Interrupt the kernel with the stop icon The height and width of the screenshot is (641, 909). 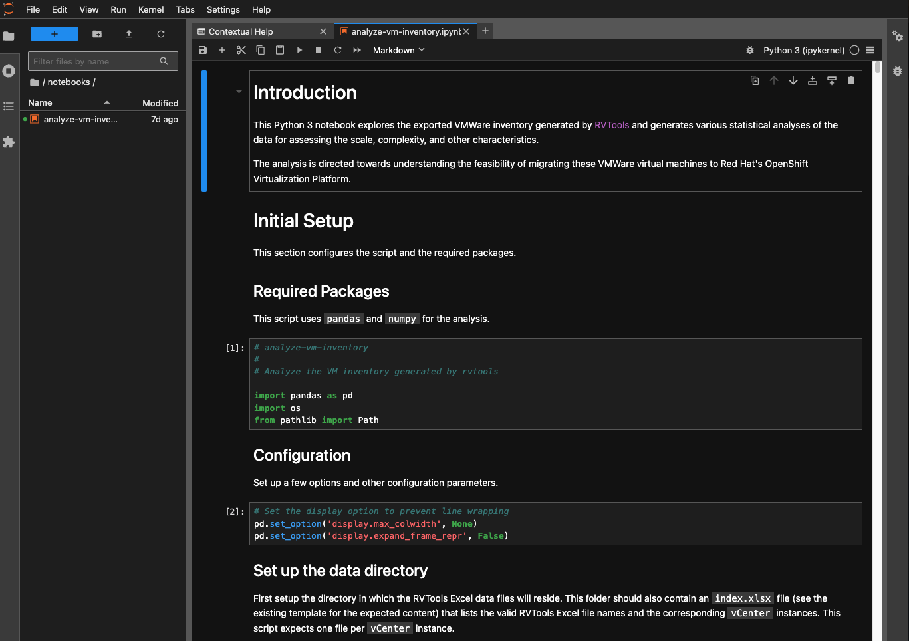click(318, 49)
